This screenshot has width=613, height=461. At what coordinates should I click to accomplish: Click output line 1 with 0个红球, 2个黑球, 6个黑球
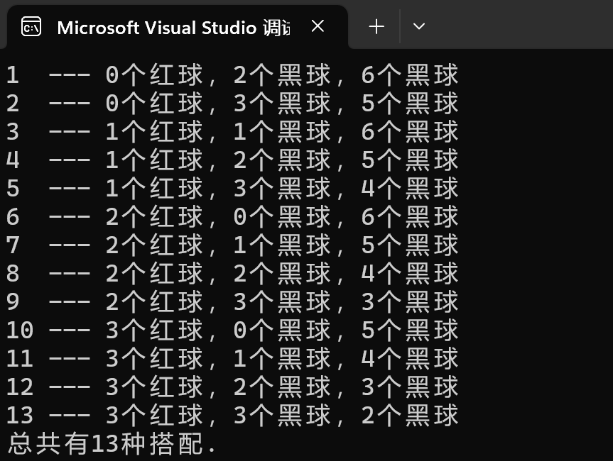coord(232,74)
